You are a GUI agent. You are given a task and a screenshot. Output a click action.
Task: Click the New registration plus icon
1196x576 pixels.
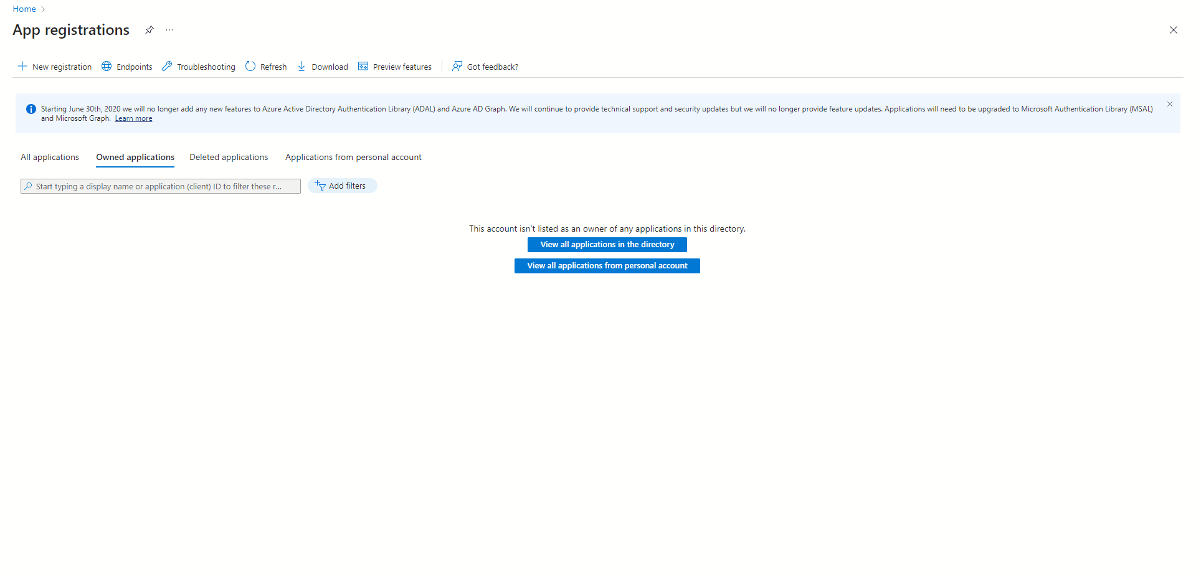click(x=22, y=67)
